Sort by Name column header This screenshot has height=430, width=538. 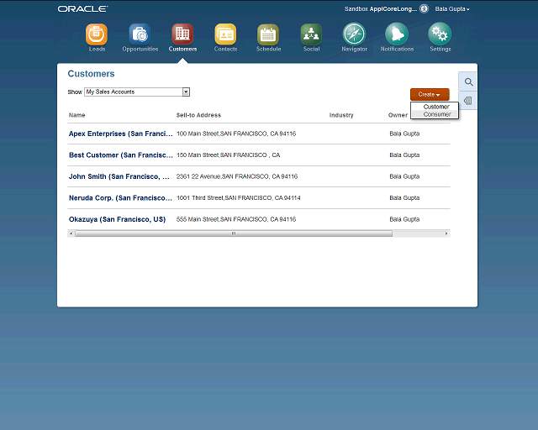(x=76, y=115)
